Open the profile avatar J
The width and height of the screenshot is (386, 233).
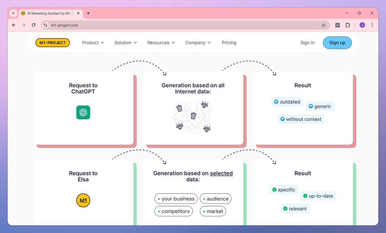click(362, 25)
